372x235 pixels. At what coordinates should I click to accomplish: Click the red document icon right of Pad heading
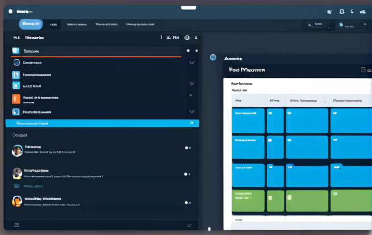pyautogui.click(x=363, y=70)
